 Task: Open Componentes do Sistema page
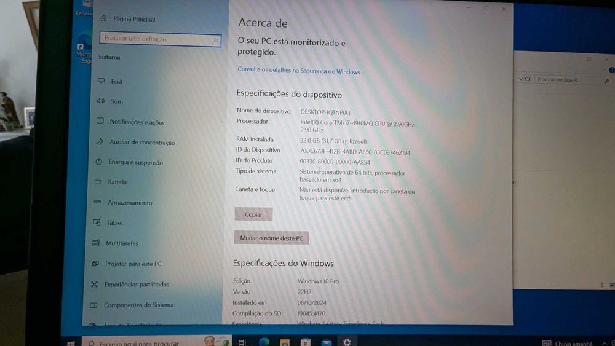click(138, 305)
